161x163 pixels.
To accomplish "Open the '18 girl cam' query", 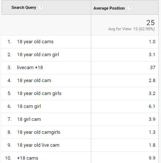I will click(x=29, y=119).
